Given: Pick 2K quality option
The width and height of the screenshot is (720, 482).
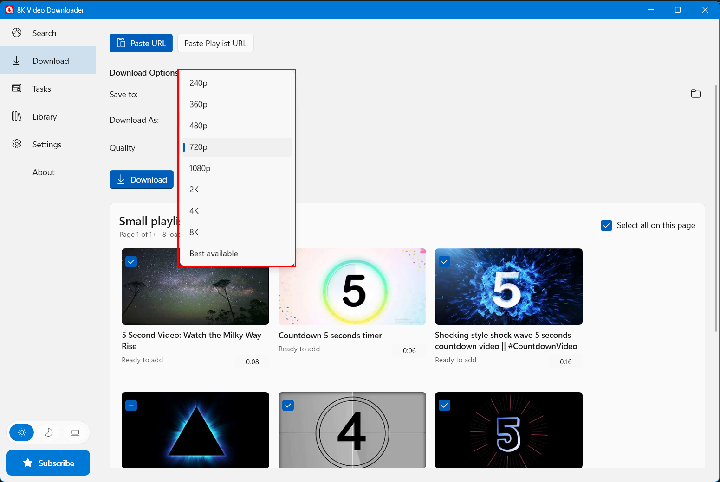Looking at the screenshot, I should (237, 190).
